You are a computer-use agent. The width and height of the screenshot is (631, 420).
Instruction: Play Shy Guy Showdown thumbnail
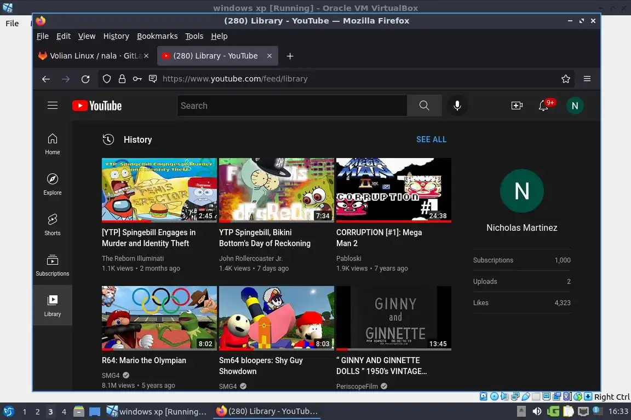277,318
